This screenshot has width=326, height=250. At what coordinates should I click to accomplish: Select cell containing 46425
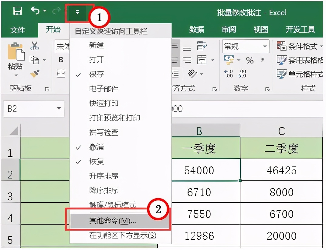tap(281, 170)
